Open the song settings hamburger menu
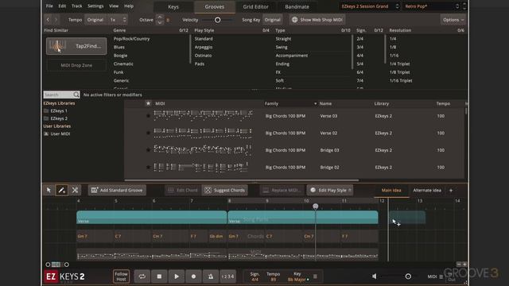The width and height of the screenshot is (509, 286). pyautogui.click(x=315, y=276)
